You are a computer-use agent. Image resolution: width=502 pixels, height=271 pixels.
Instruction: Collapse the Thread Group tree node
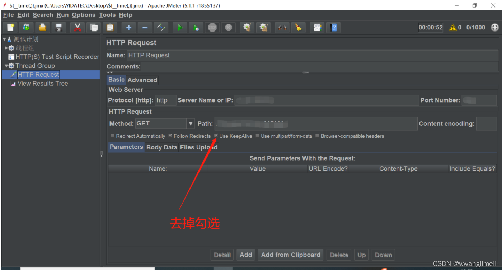click(6, 66)
